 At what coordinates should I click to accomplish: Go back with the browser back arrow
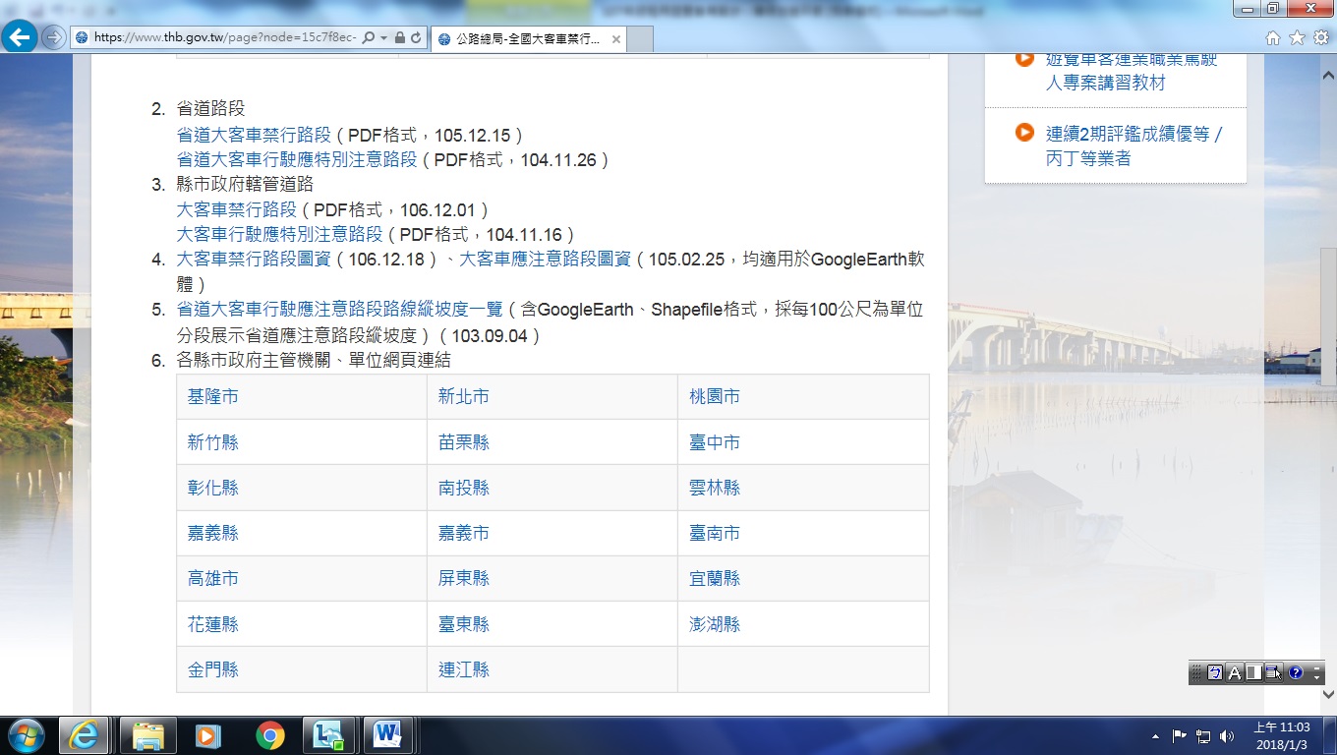tap(21, 37)
